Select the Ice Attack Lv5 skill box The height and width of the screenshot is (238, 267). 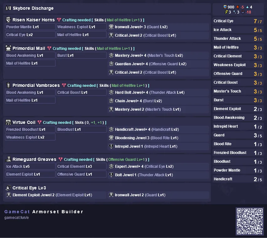pos(30,167)
